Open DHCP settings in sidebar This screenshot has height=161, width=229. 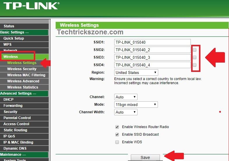(x=8, y=100)
